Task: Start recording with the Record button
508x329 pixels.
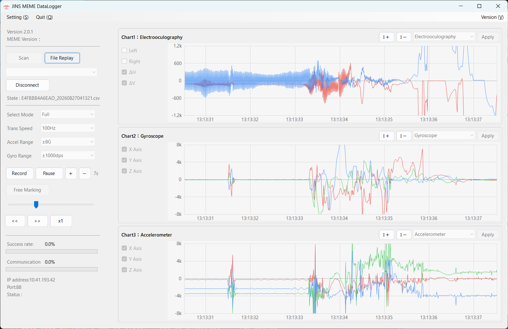Action: (19, 173)
